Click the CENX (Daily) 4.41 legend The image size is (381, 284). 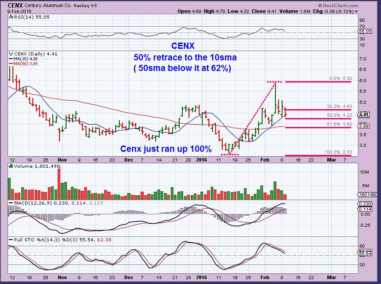pos(36,54)
